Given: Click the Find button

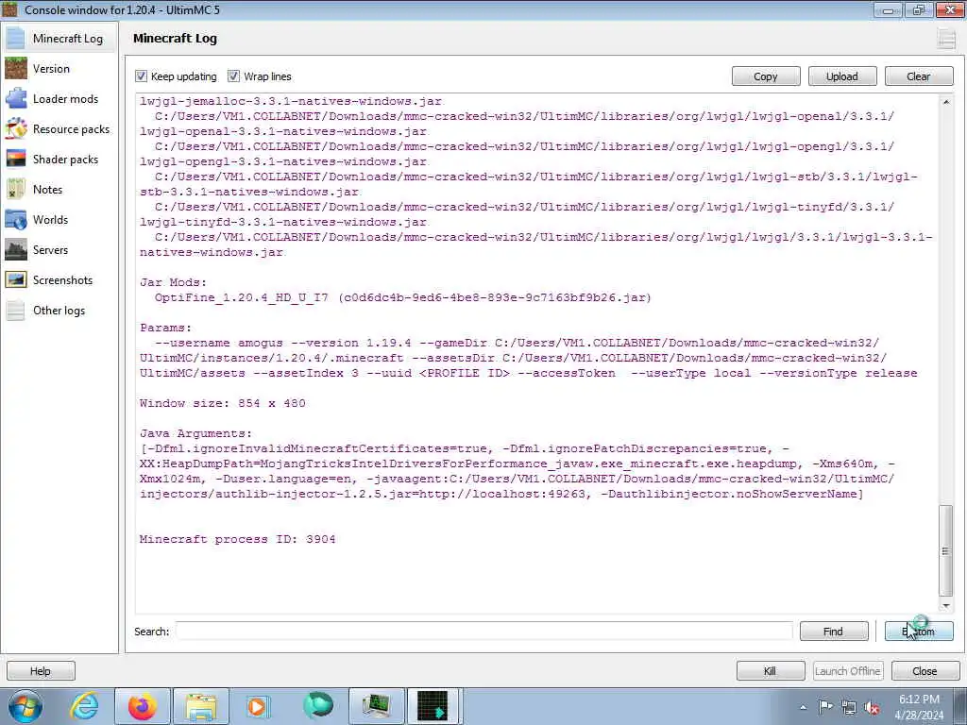Looking at the screenshot, I should (x=833, y=632).
